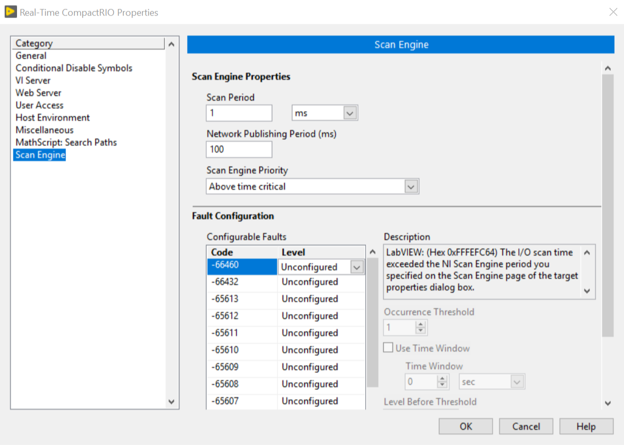This screenshot has width=624, height=445.
Task: Select Conditional Disable Symbols category
Action: [x=74, y=68]
